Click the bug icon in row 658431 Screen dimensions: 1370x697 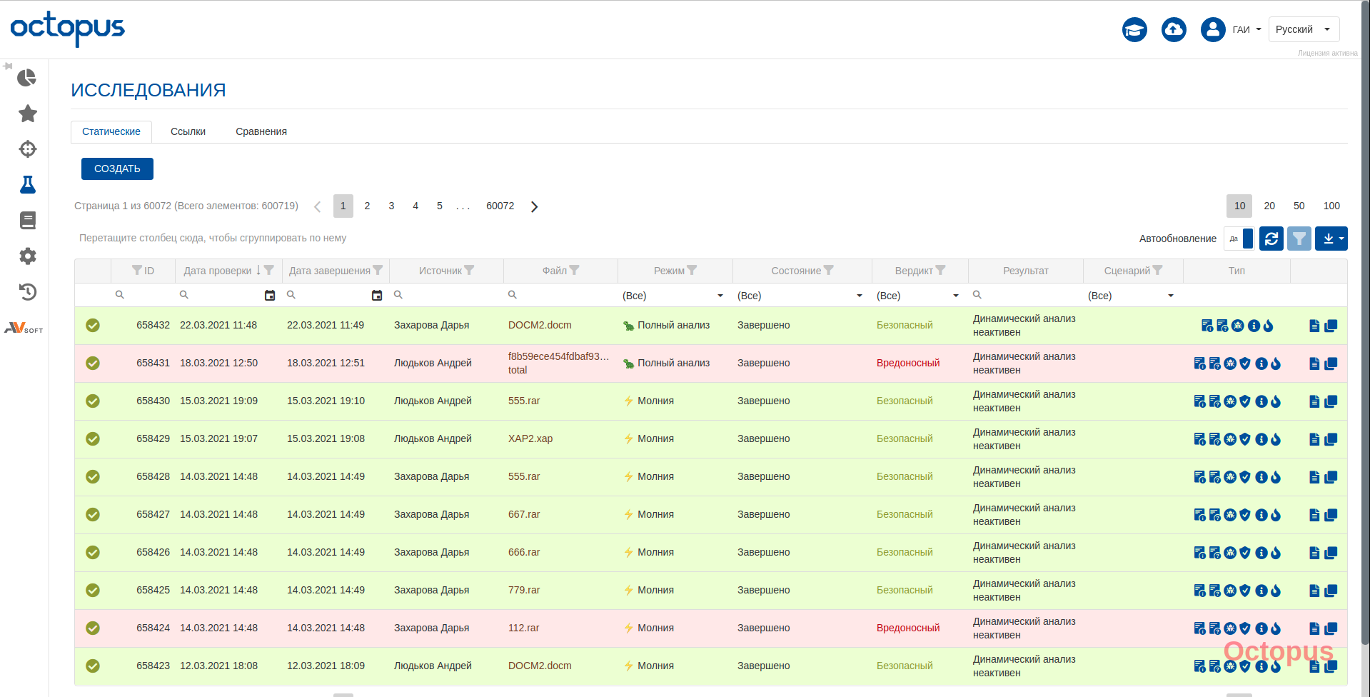(1230, 363)
